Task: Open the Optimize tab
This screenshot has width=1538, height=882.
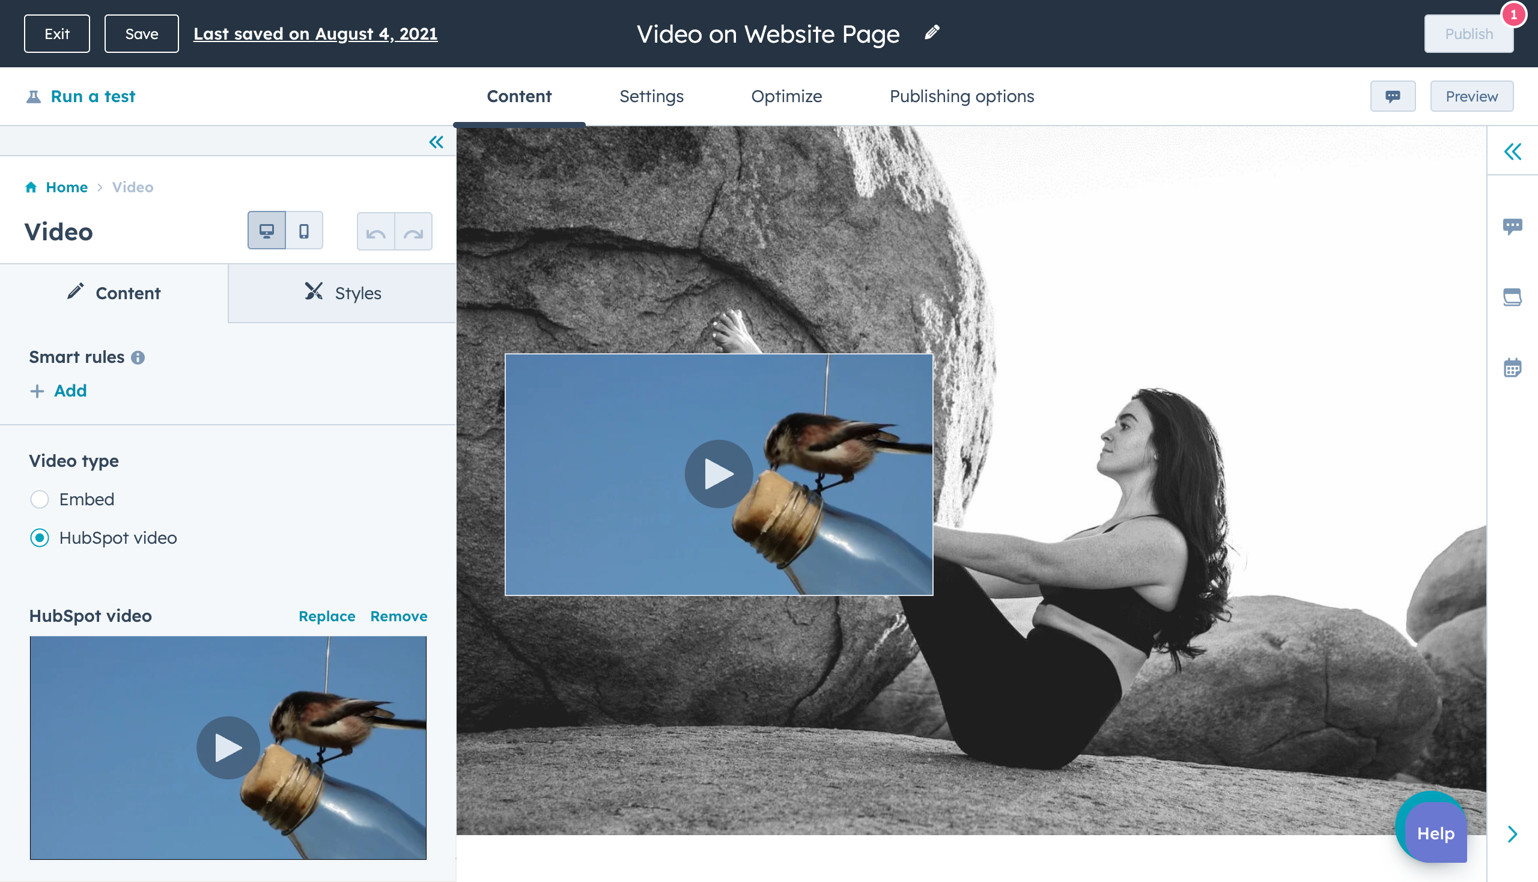Action: pyautogui.click(x=787, y=96)
